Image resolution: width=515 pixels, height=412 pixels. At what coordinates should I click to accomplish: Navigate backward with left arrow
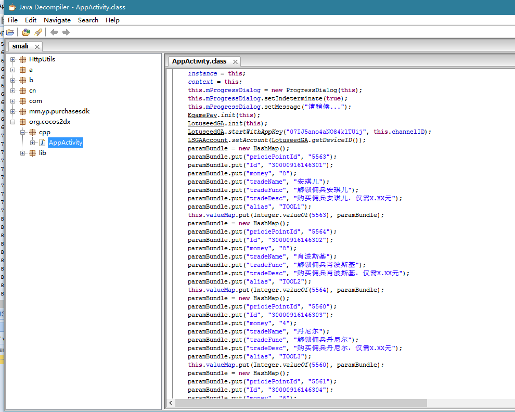[x=54, y=32]
